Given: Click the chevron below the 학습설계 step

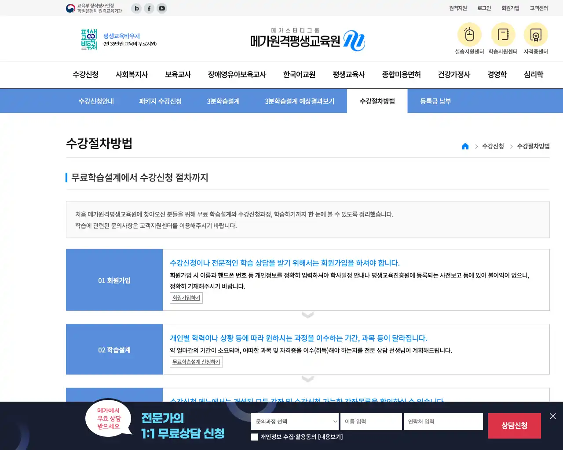Looking at the screenshot, I should [x=307, y=379].
